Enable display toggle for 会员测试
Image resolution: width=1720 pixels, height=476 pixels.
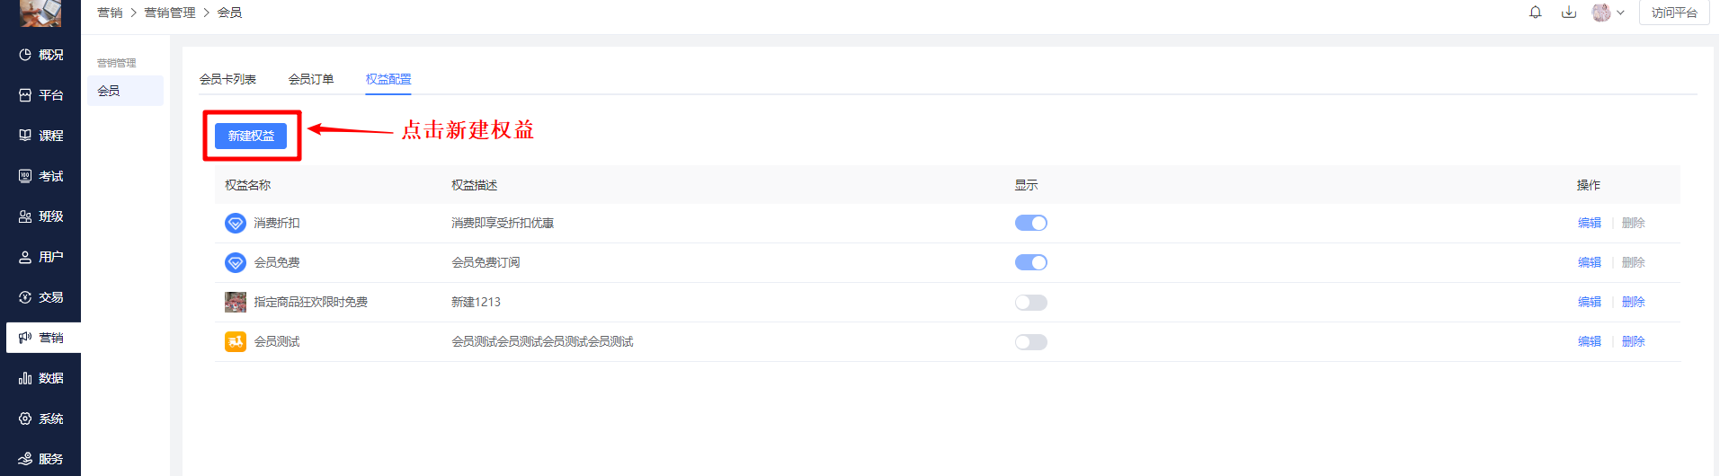coord(1031,342)
